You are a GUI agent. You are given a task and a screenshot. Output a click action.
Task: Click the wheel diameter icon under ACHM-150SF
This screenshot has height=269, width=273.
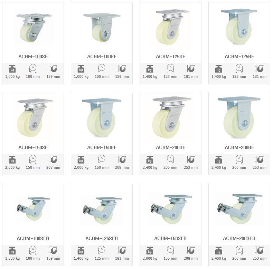(x=33, y=159)
